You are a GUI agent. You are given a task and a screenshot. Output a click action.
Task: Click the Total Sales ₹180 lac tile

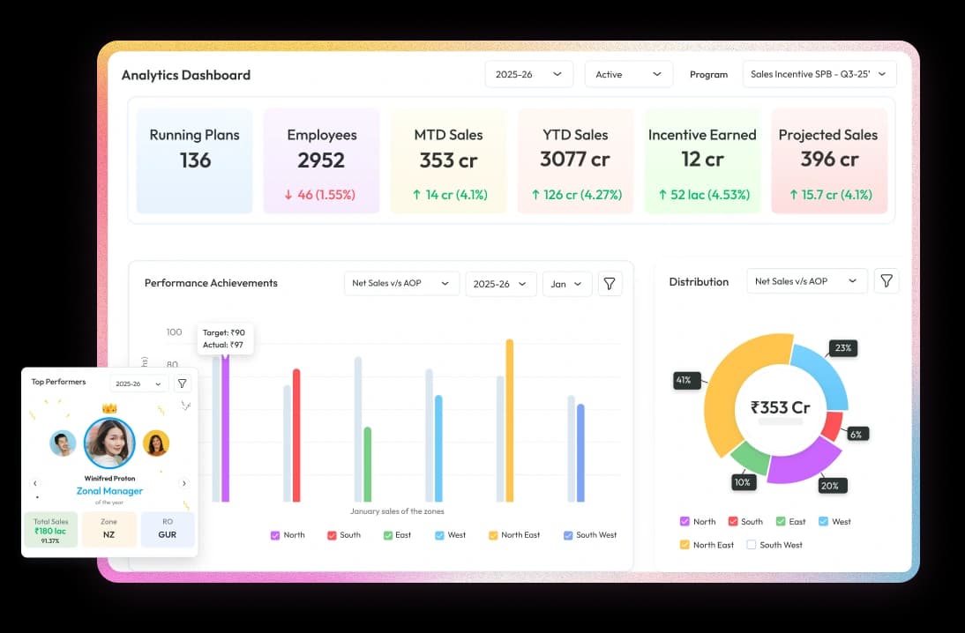click(x=50, y=529)
